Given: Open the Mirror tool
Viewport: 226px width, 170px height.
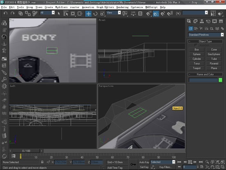Looking at the screenshot, I should click(213, 14).
